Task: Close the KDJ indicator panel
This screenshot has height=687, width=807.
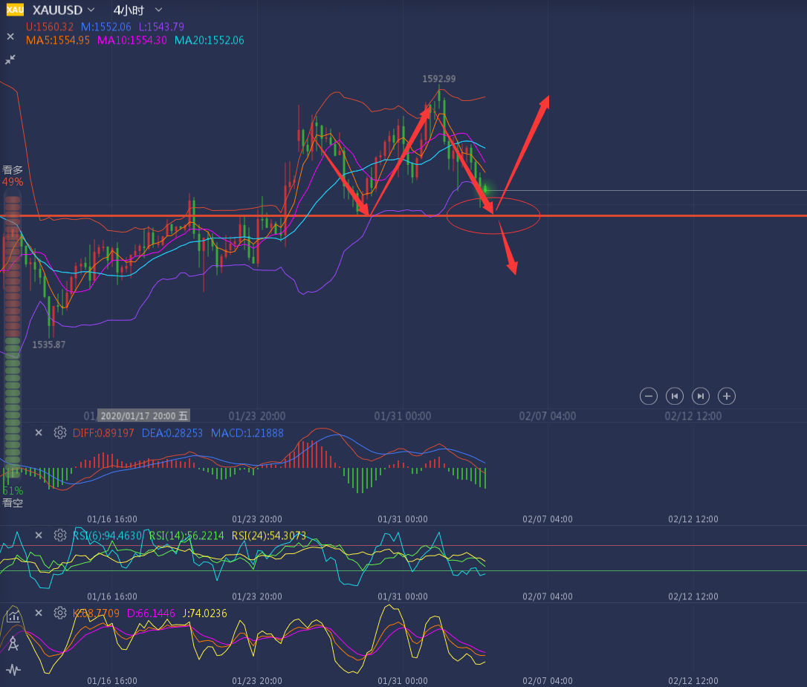Action: pos(39,613)
